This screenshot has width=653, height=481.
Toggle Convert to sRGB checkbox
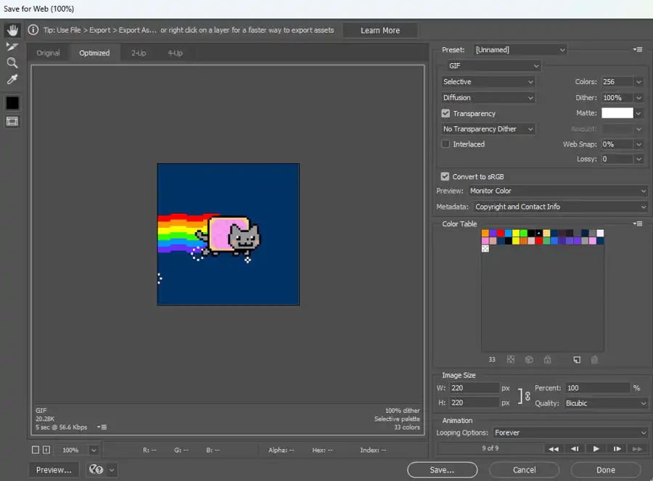[x=445, y=176]
